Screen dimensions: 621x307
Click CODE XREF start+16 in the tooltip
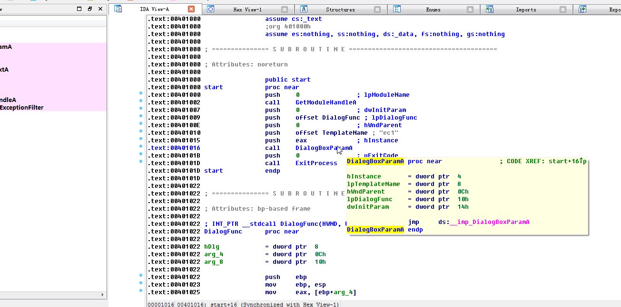[543, 161]
